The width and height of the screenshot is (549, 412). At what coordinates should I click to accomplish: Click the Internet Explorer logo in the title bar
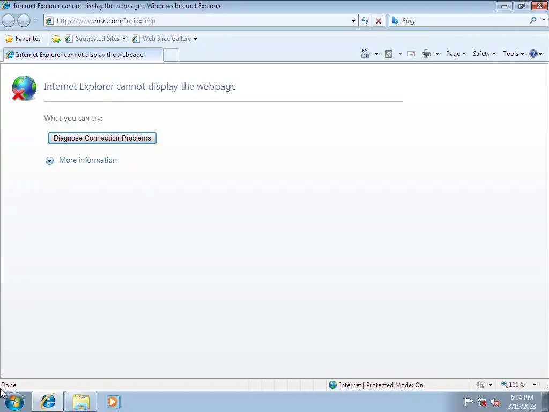coord(5,5)
